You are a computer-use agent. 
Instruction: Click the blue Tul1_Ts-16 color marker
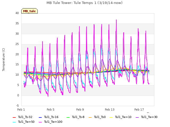click(x=40, y=117)
